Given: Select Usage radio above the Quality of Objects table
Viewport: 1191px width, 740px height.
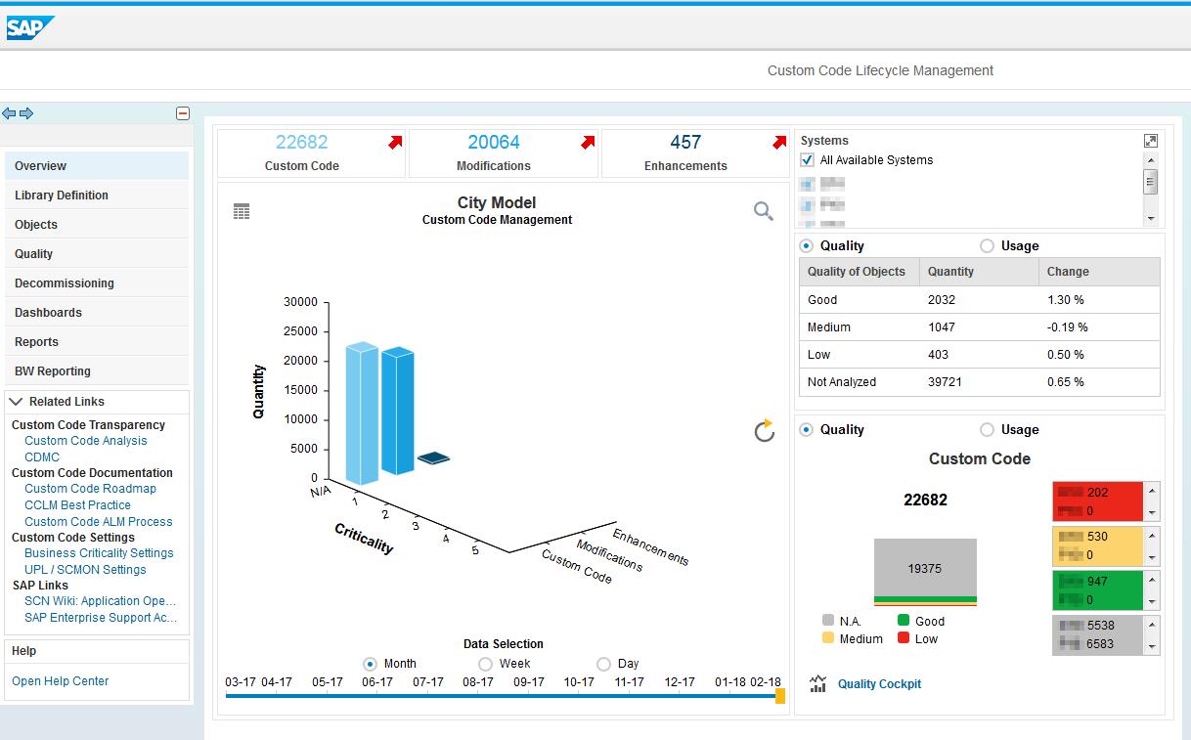Looking at the screenshot, I should click(987, 246).
